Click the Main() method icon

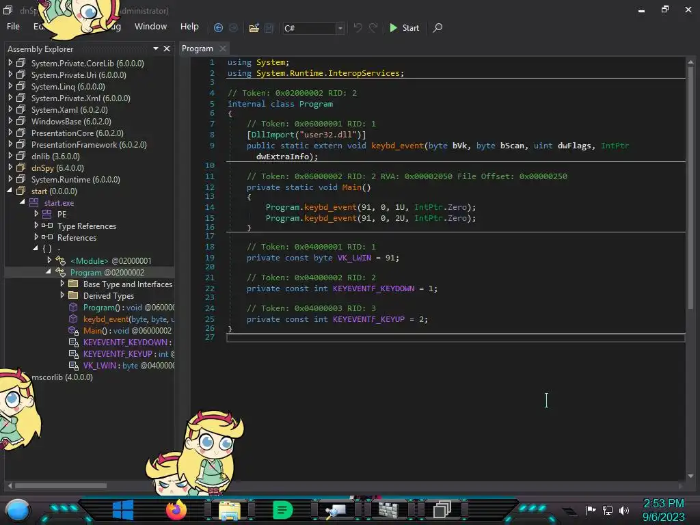tap(73, 330)
